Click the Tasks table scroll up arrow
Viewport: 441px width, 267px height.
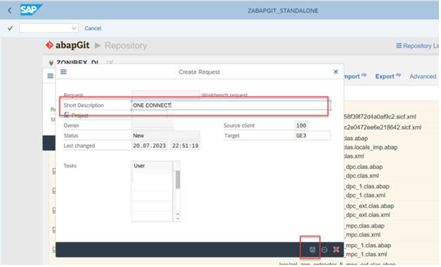(178, 215)
